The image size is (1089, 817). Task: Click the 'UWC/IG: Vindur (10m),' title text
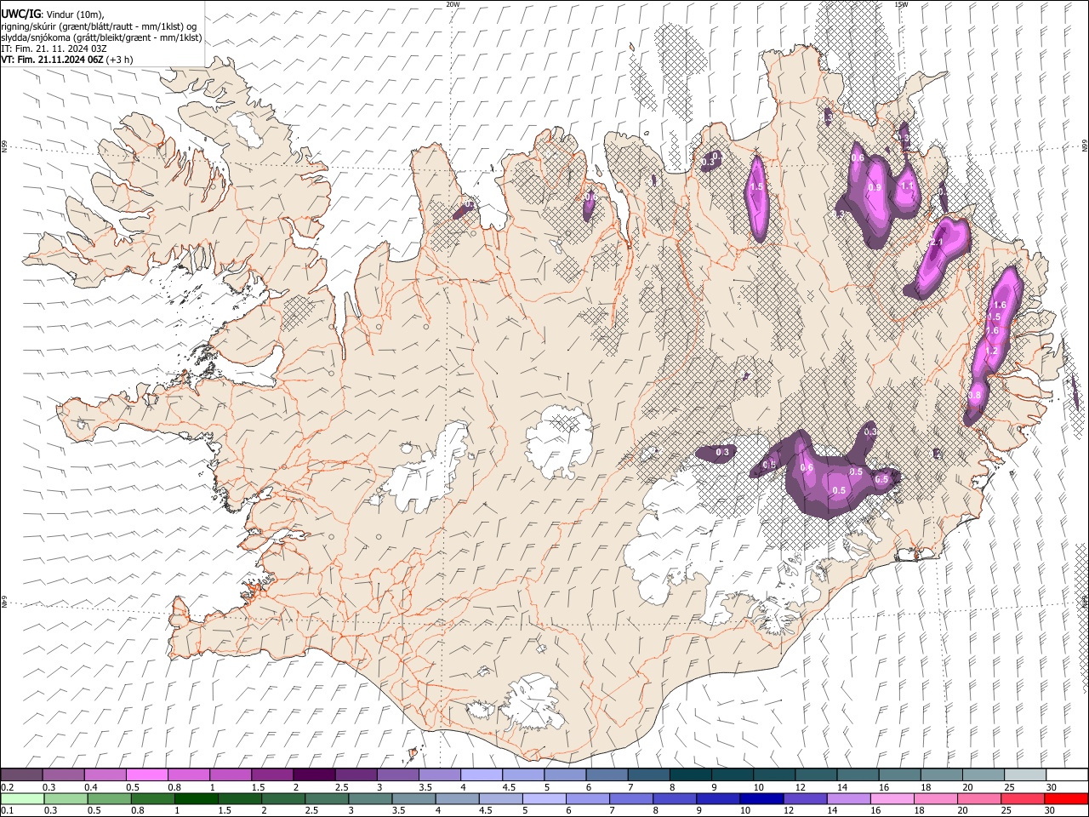53,14
